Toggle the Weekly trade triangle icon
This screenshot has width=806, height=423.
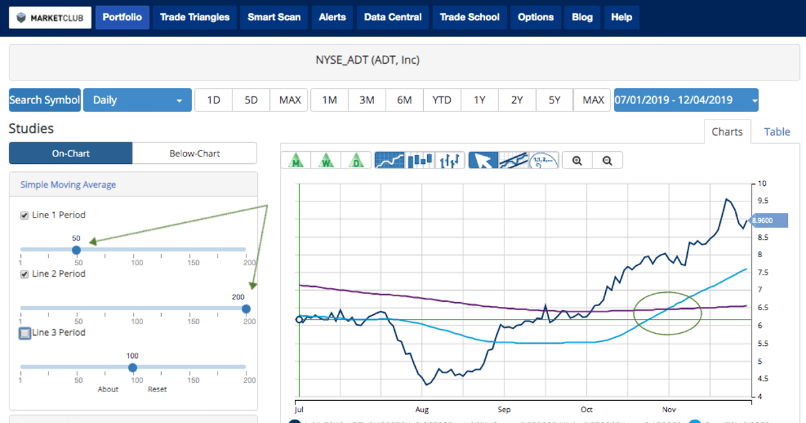click(326, 160)
